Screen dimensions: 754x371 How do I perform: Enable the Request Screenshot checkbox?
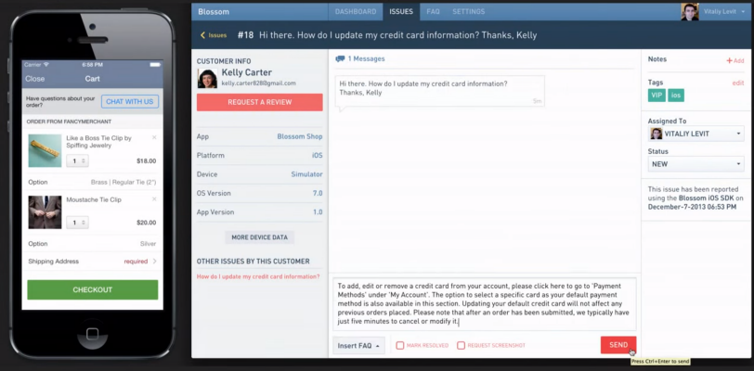pyautogui.click(x=461, y=345)
